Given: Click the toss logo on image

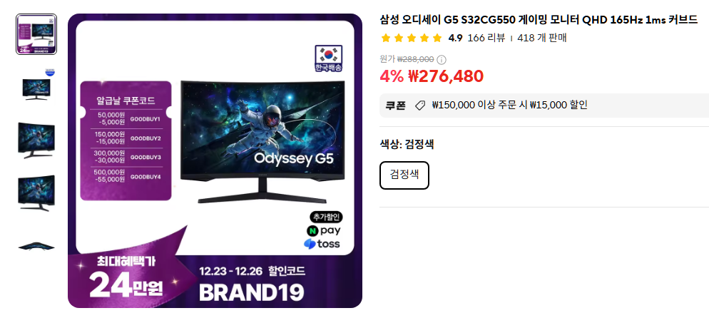Looking at the screenshot, I should tap(322, 245).
